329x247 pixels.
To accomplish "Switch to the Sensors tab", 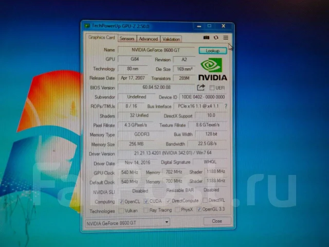I will tap(127, 39).
